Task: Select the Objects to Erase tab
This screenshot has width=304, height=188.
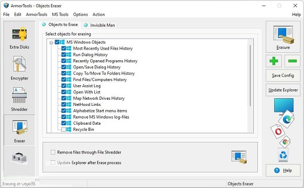Action: (x=60, y=25)
